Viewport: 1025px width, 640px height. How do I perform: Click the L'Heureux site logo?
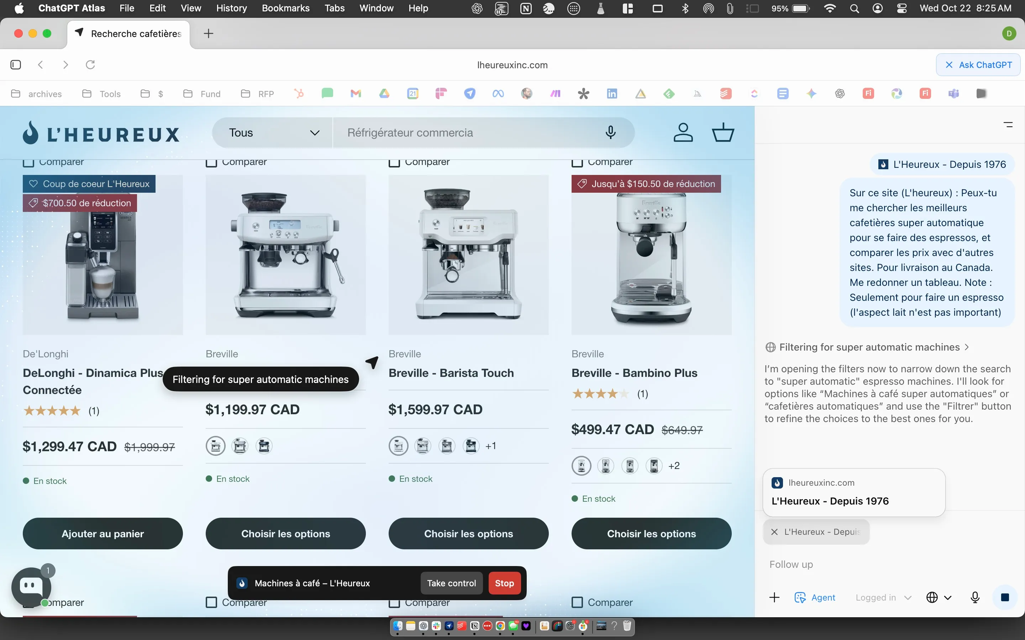101,134
